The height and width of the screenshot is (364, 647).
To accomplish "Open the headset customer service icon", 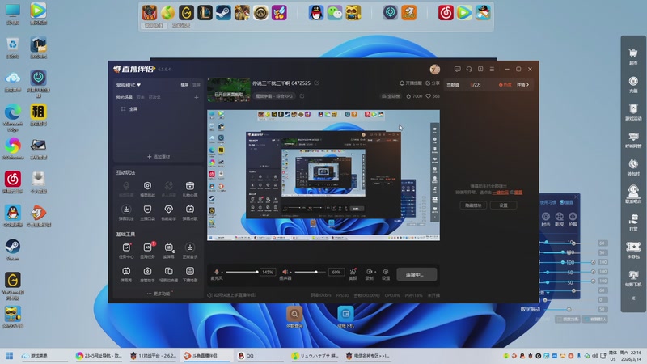I will pos(469,69).
